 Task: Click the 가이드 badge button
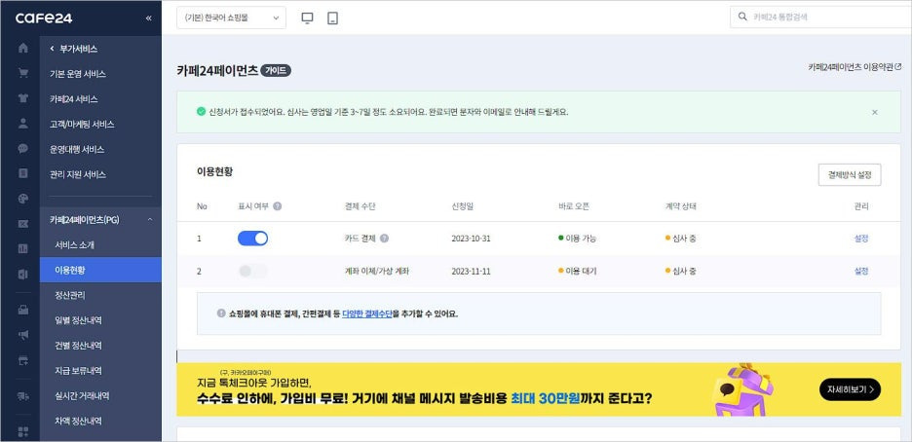coord(276,71)
